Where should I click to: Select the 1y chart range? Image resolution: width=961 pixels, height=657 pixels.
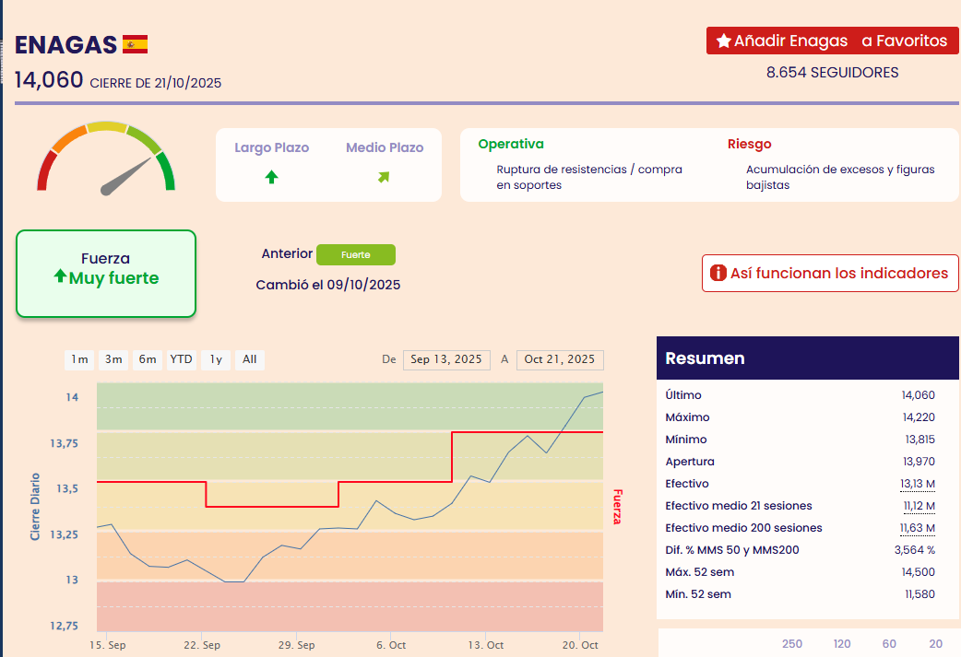pos(215,359)
